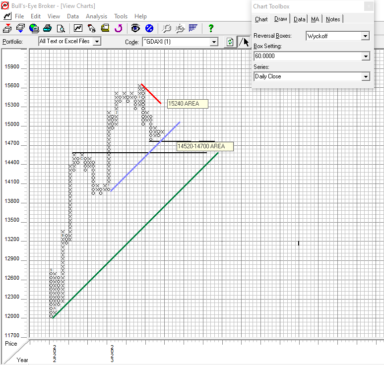Click the Code field showing ^GDAXI (1)
This screenshot has height=365, width=384.
pyautogui.click(x=180, y=42)
